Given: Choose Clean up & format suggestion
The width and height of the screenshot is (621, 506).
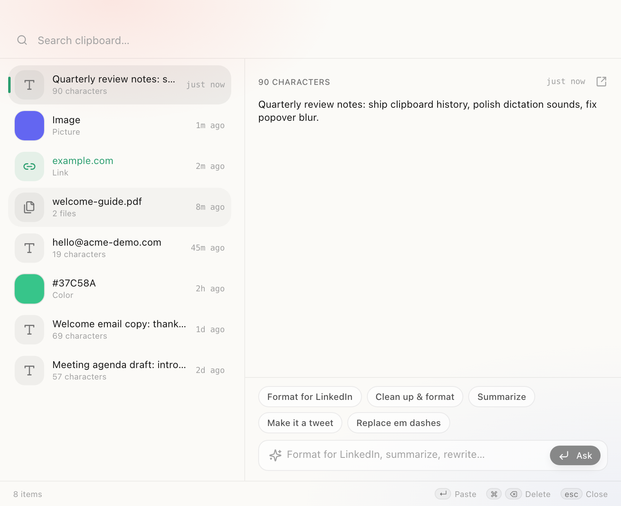Looking at the screenshot, I should pyautogui.click(x=415, y=397).
